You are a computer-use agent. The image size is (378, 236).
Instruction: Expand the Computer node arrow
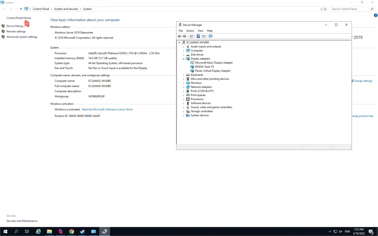click(x=184, y=50)
